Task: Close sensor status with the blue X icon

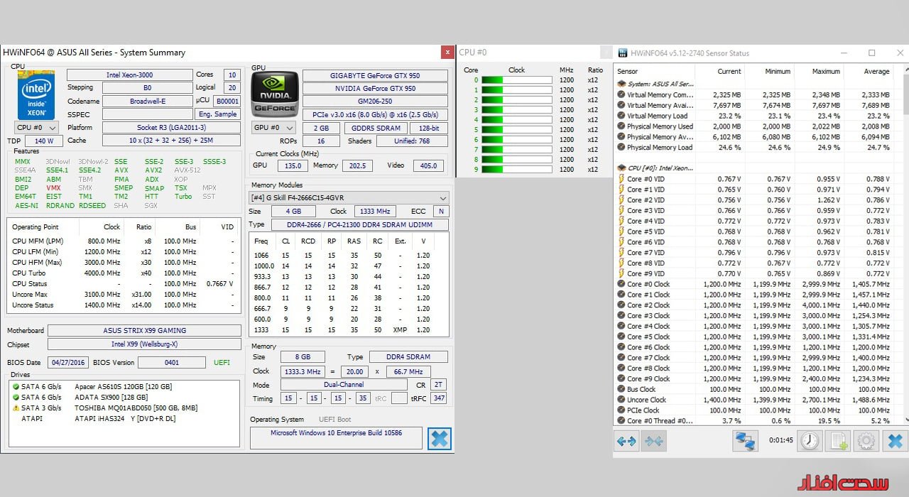Action: coord(895,441)
